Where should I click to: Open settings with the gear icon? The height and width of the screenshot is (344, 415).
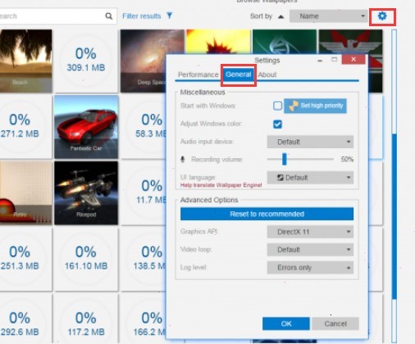[382, 16]
